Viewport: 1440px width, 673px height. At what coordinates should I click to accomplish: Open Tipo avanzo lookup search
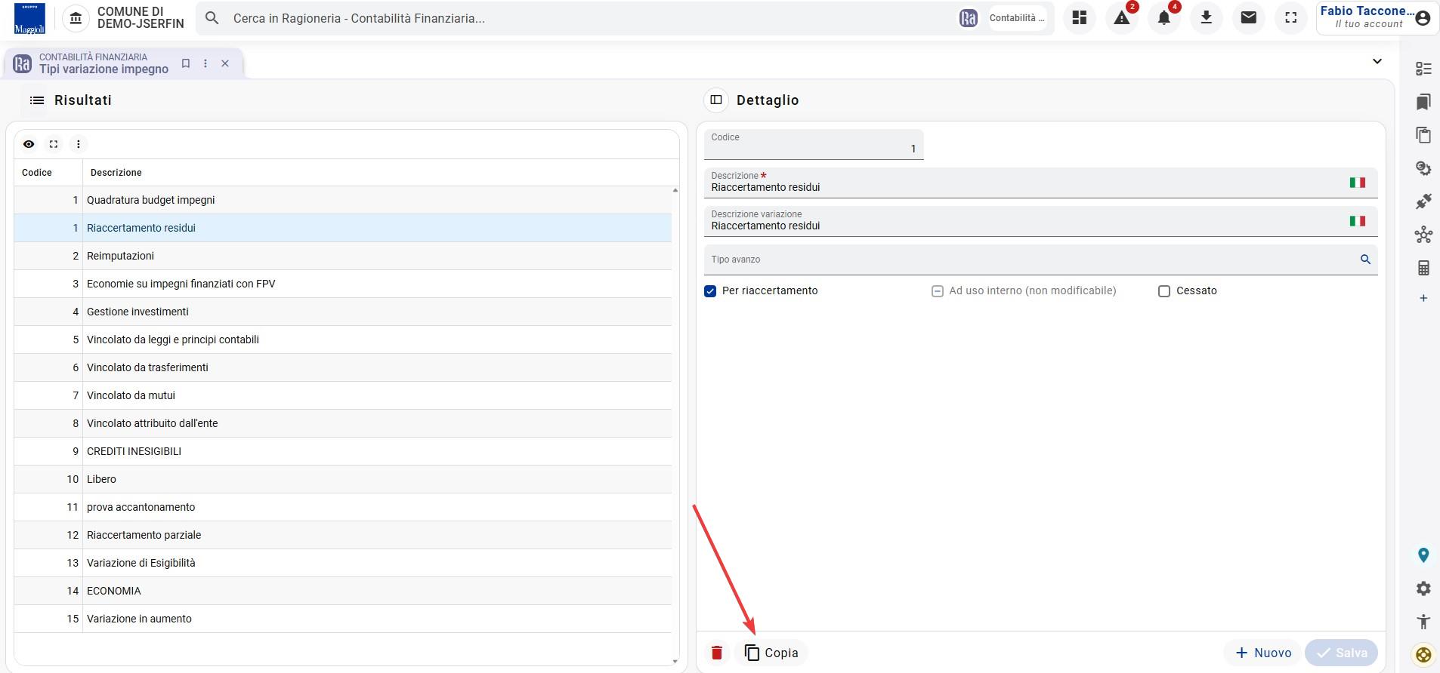[x=1365, y=260]
